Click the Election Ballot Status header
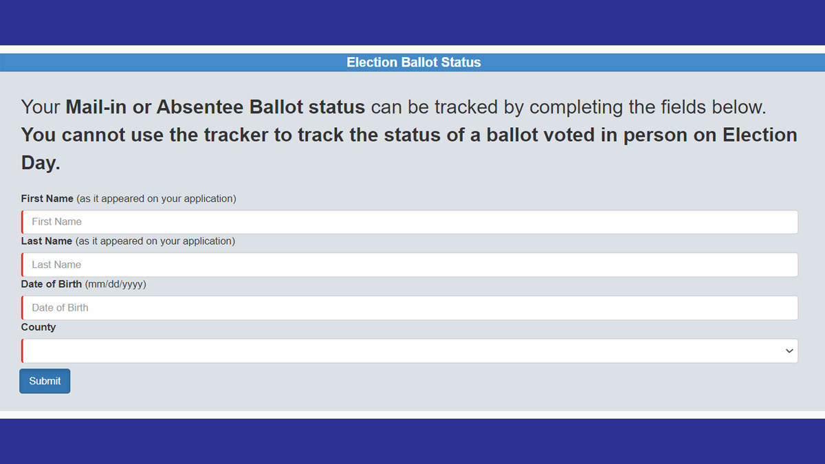This screenshot has width=825, height=464. pyautogui.click(x=412, y=62)
